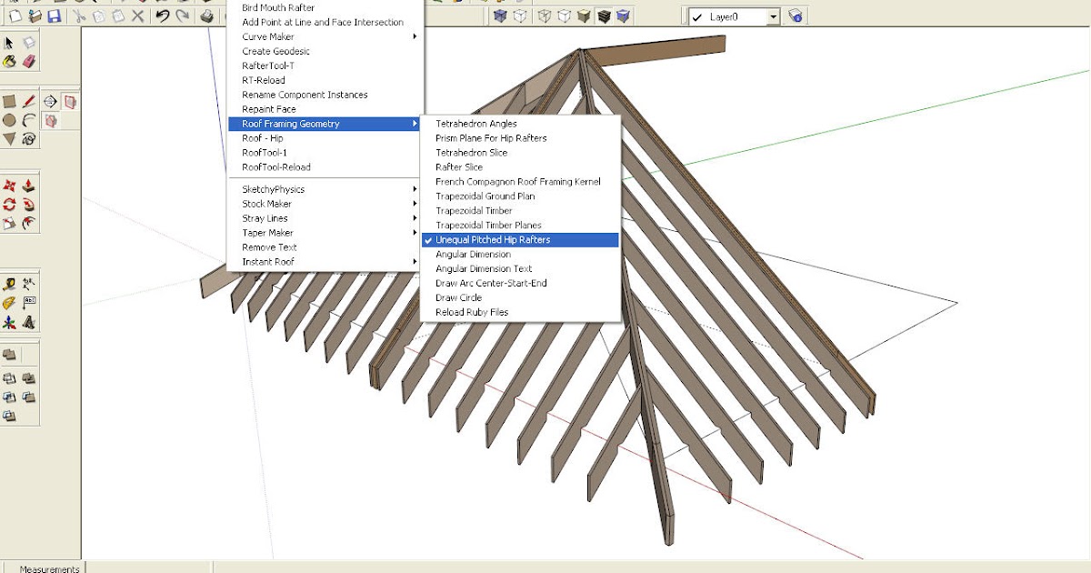Select the Circle drawing tool

click(x=9, y=120)
